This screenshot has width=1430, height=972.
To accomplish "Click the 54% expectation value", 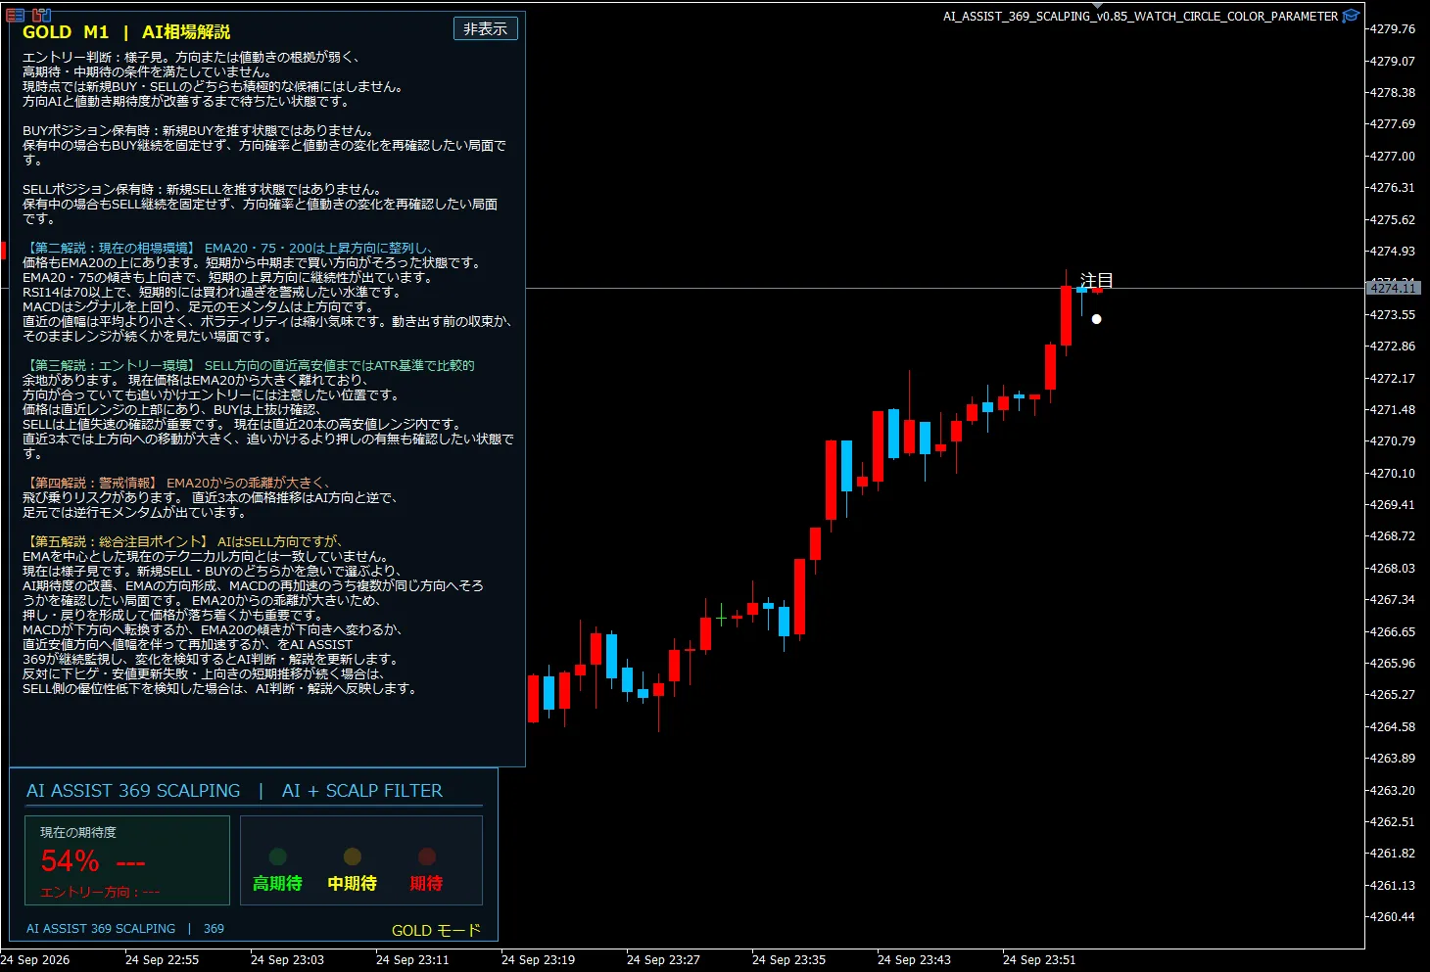I will pos(71,861).
